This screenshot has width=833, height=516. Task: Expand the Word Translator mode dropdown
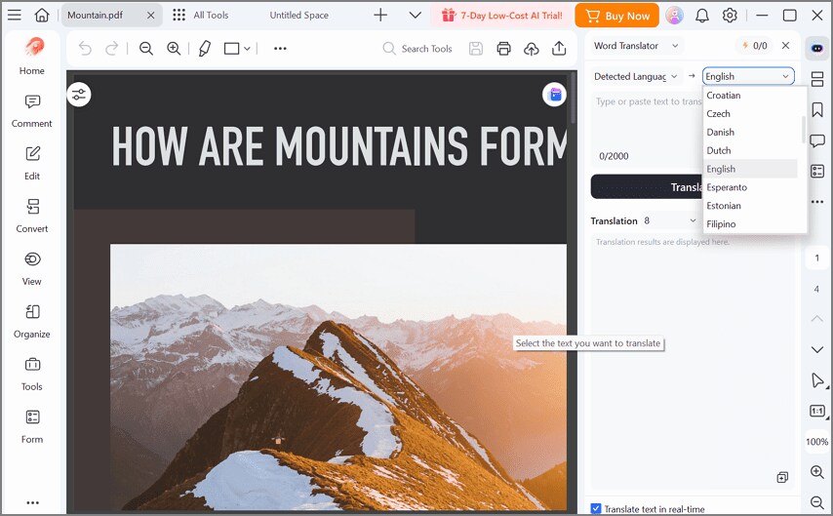click(x=636, y=46)
